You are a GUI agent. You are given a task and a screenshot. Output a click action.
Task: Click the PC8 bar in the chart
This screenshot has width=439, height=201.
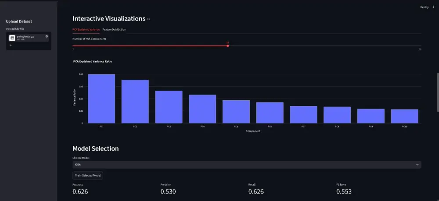(x=337, y=115)
